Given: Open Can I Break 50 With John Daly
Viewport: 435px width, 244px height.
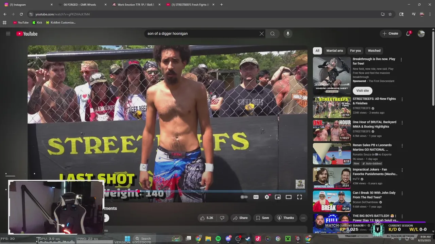Looking at the screenshot, I should point(374,195).
